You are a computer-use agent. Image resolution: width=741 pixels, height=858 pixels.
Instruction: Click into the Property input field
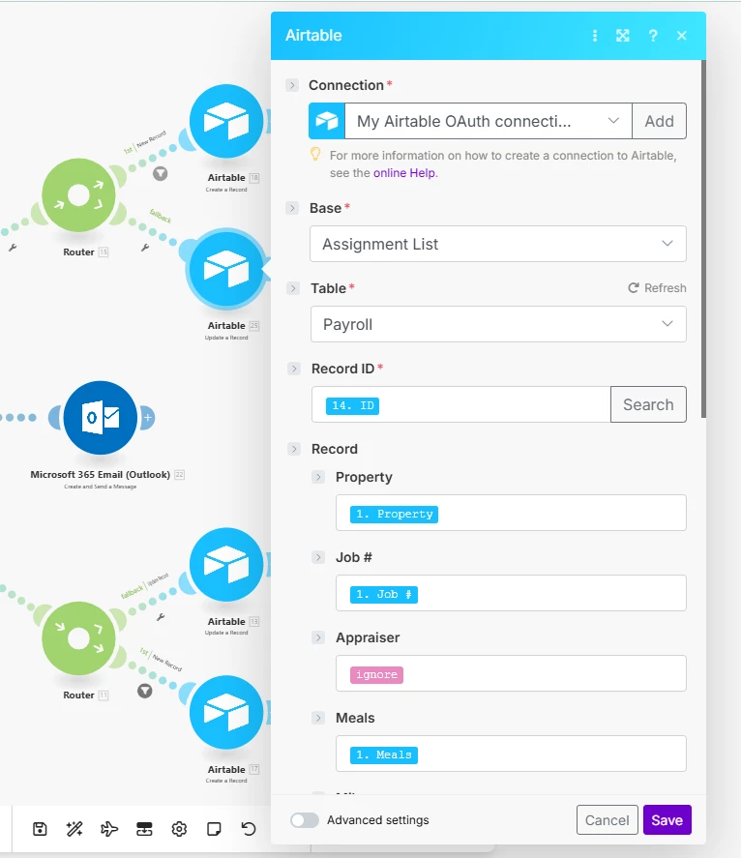coord(511,513)
